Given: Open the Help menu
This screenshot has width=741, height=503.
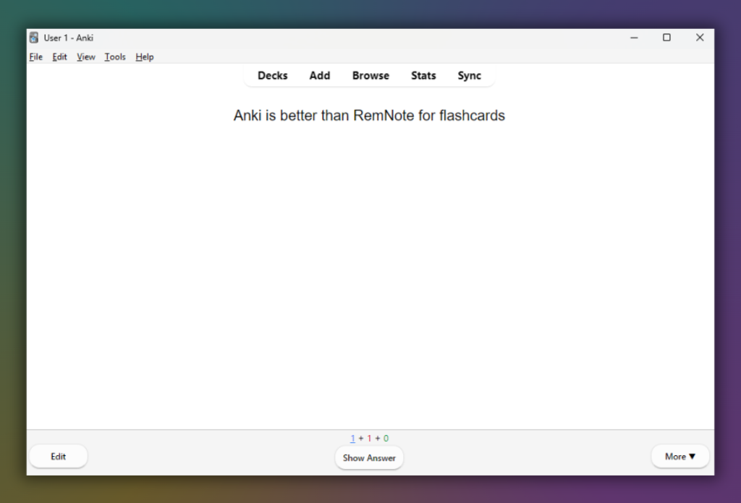Looking at the screenshot, I should [x=144, y=56].
